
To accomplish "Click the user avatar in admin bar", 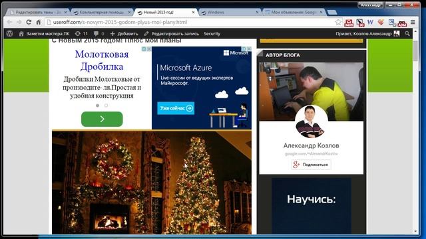I will pyautogui.click(x=397, y=34).
